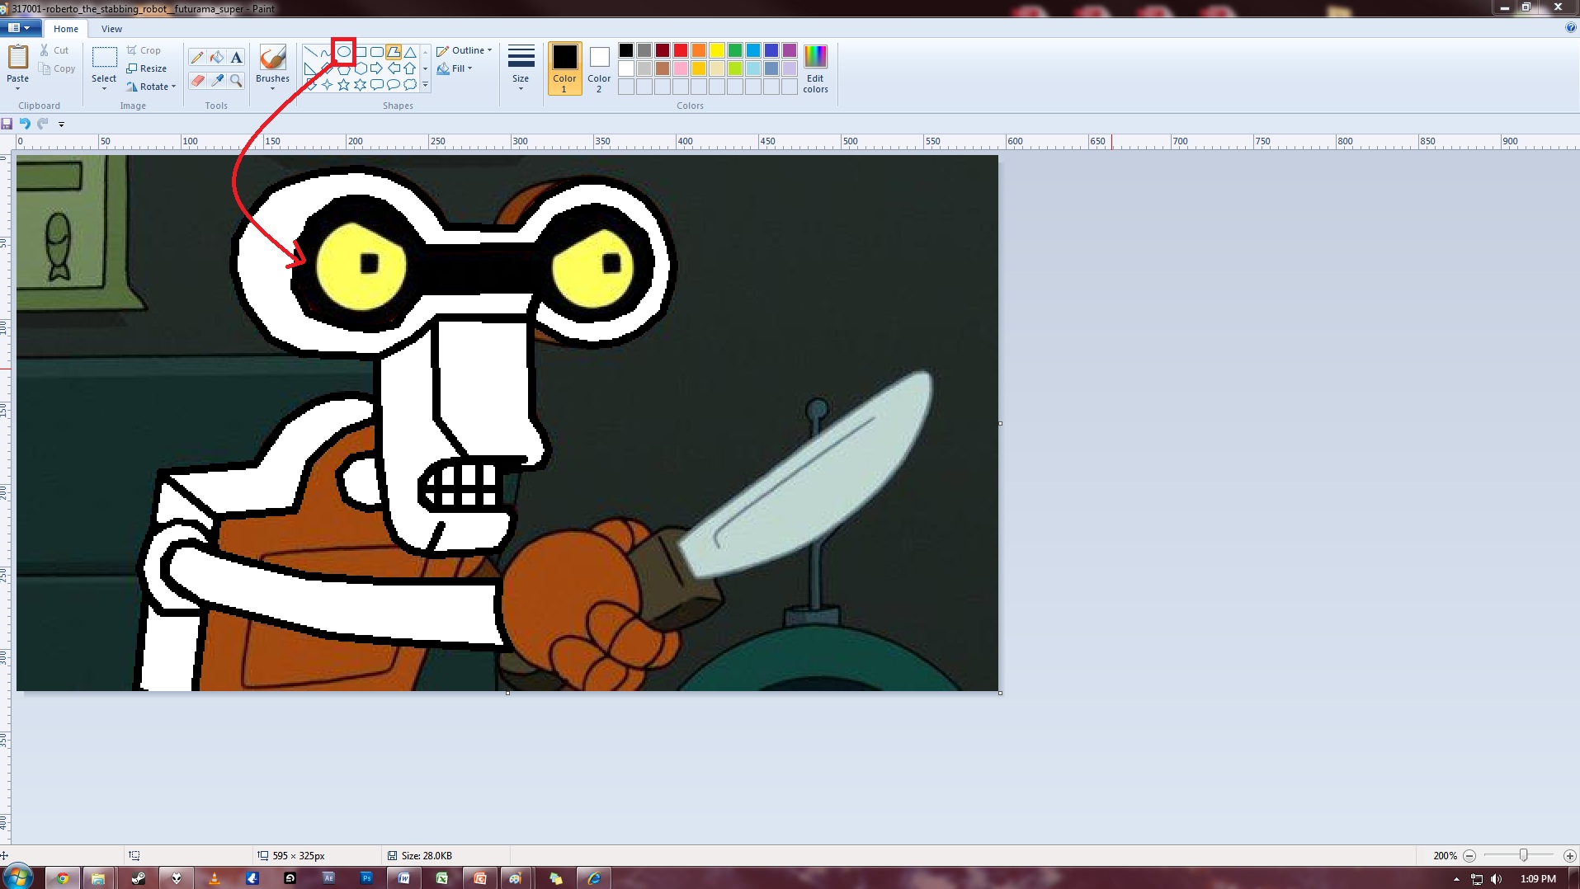Click the Paste clipboard icon

18,58
